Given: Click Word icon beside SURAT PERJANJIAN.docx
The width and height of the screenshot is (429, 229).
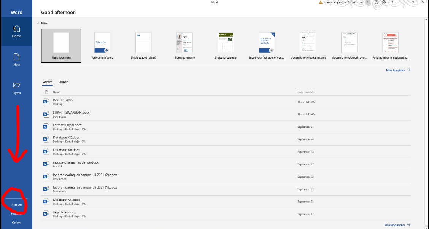Looking at the screenshot, I should [46, 114].
